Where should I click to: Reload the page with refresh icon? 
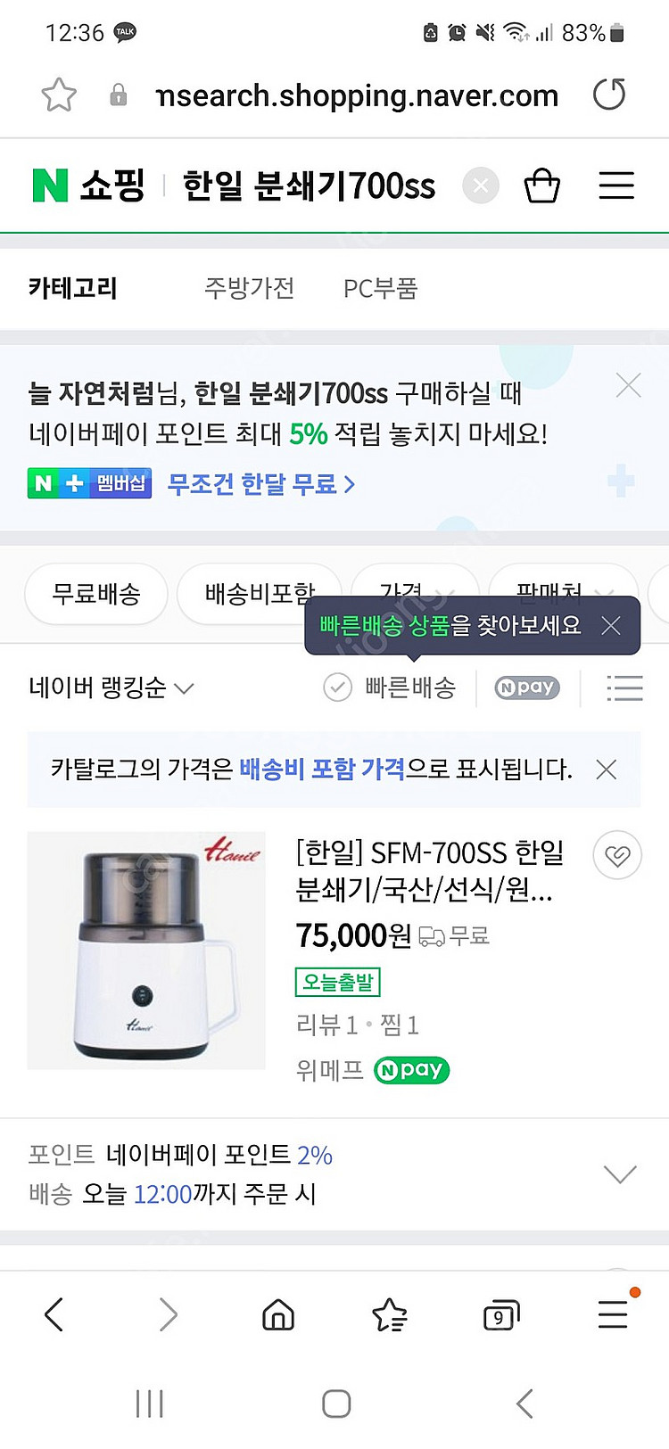pos(609,95)
